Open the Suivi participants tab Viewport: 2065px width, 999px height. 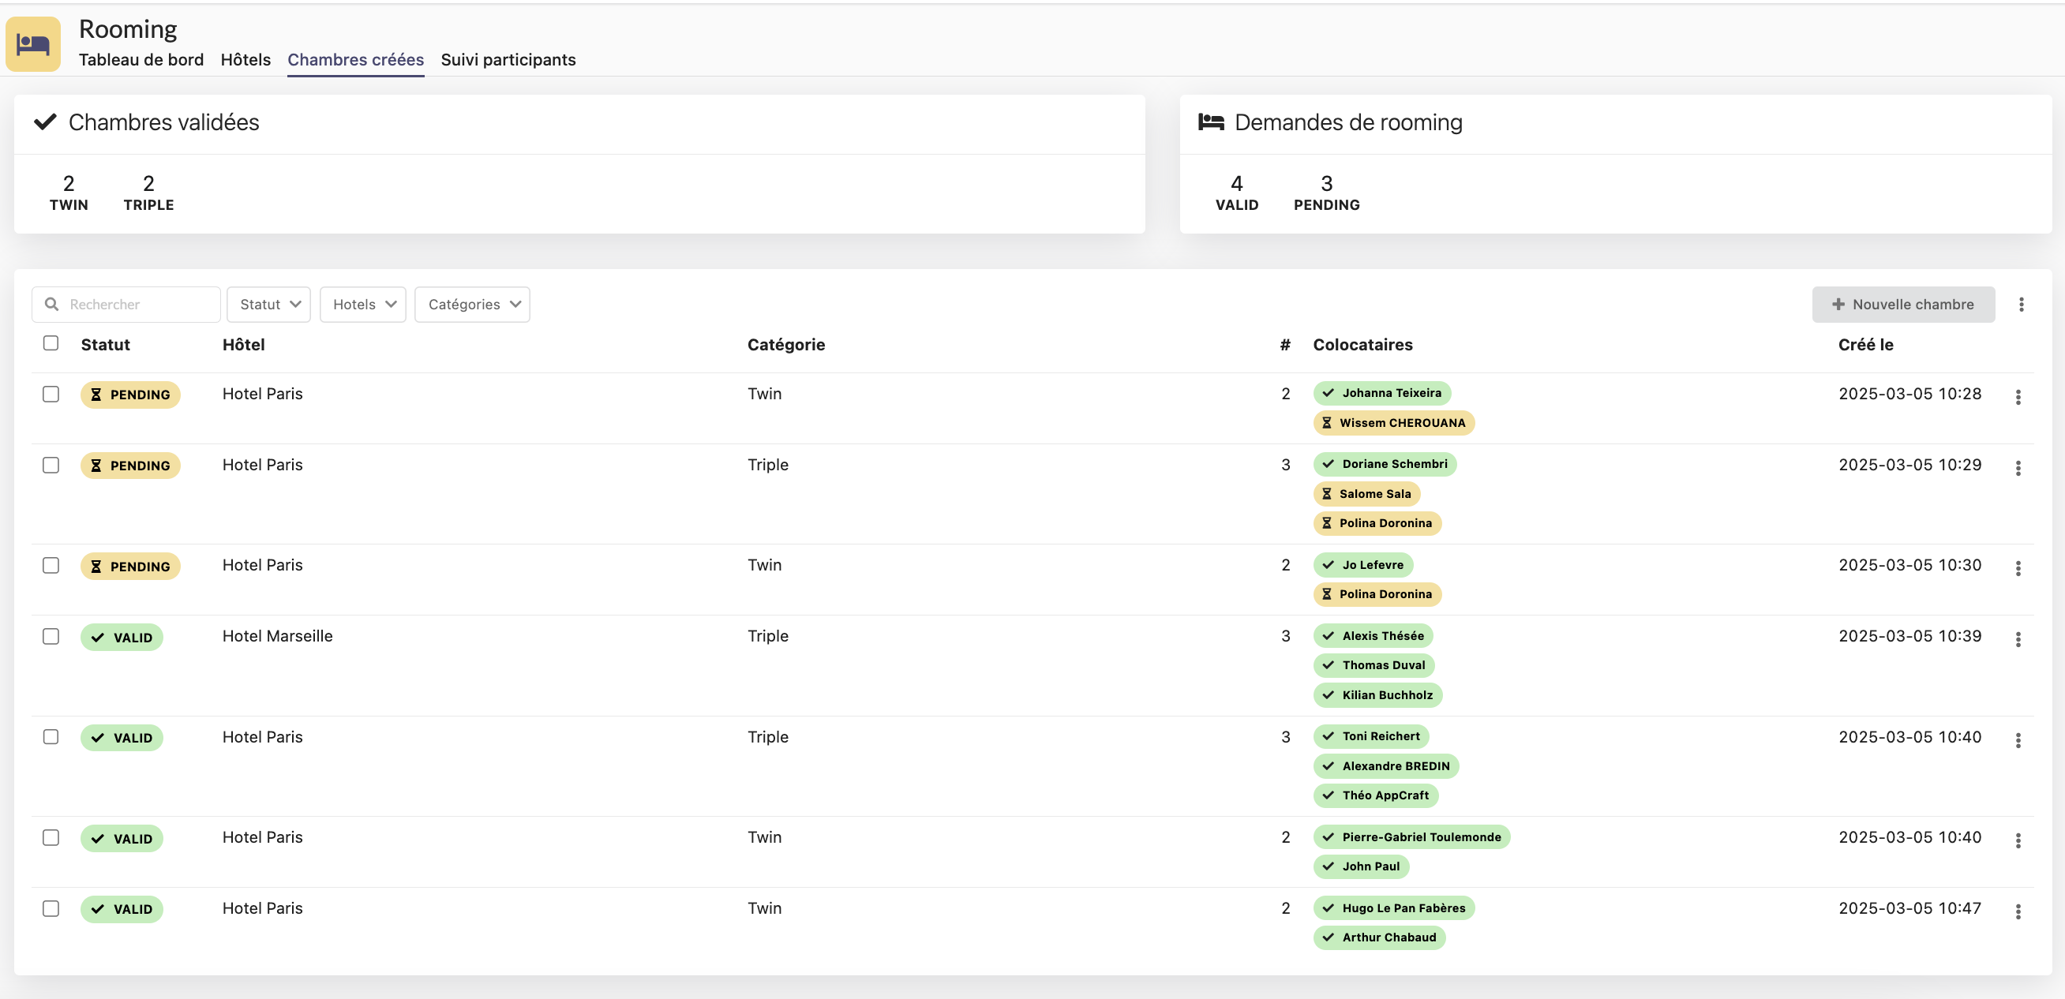pyautogui.click(x=508, y=59)
